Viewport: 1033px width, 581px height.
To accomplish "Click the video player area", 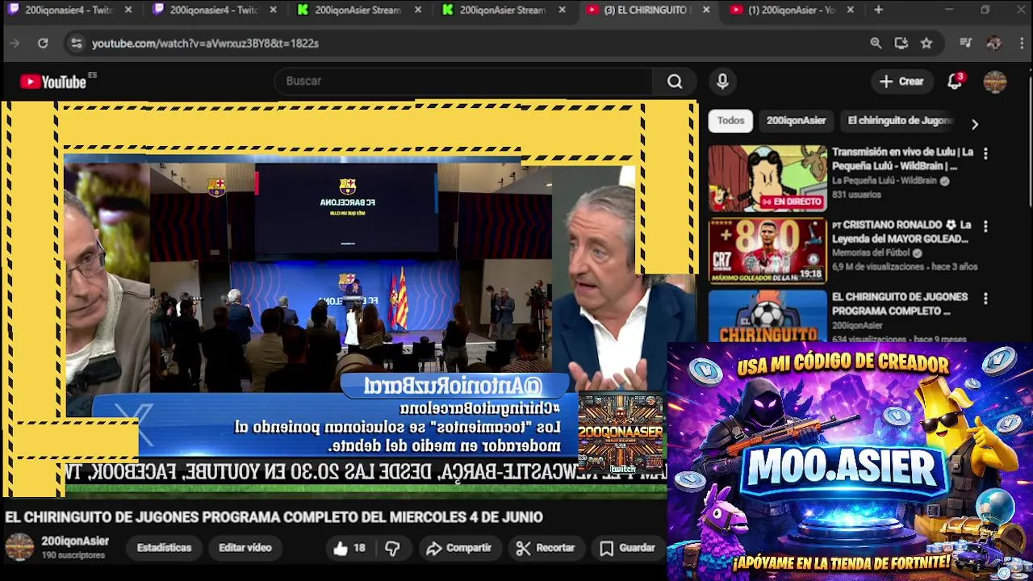I will [349, 299].
